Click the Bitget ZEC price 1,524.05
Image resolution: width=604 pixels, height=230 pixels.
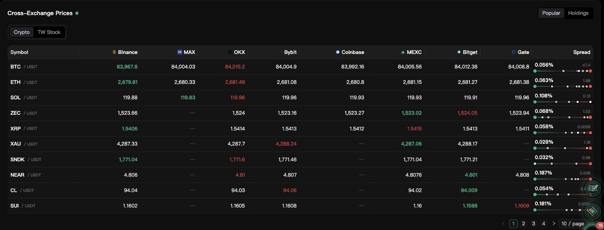(x=467, y=113)
